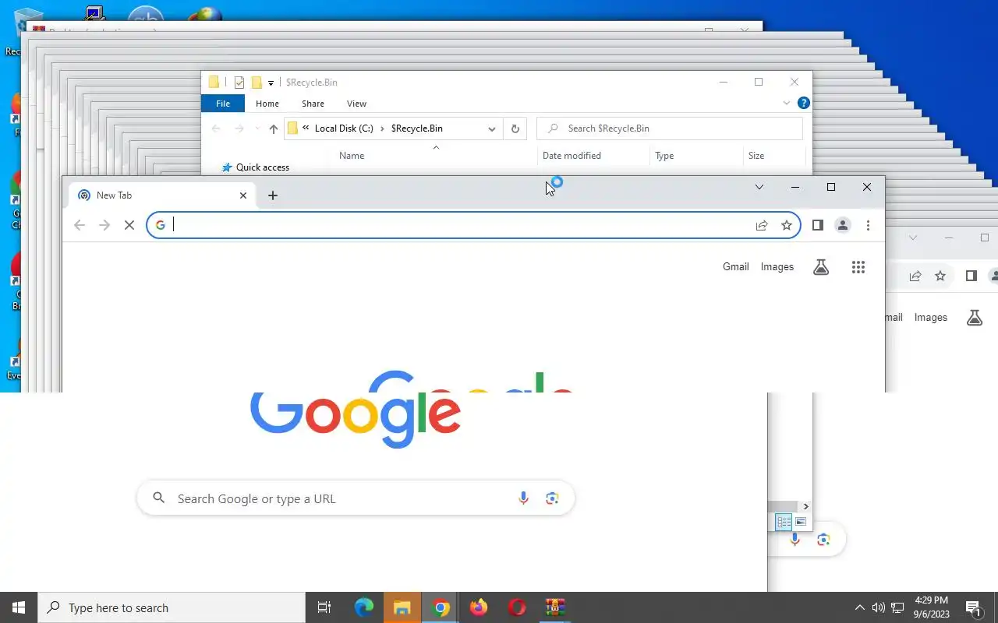
Task: Go forward in the front Chrome window
Action: click(x=104, y=225)
